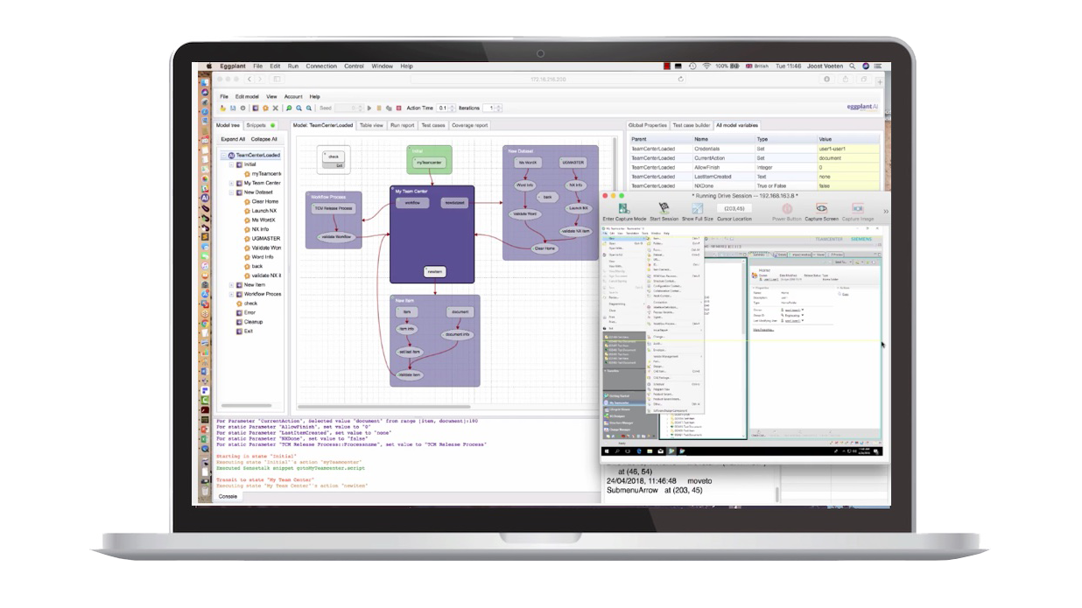Click the gear settings icon in Eggplant AI toolbar
This screenshot has width=1082, height=608.
[242, 108]
